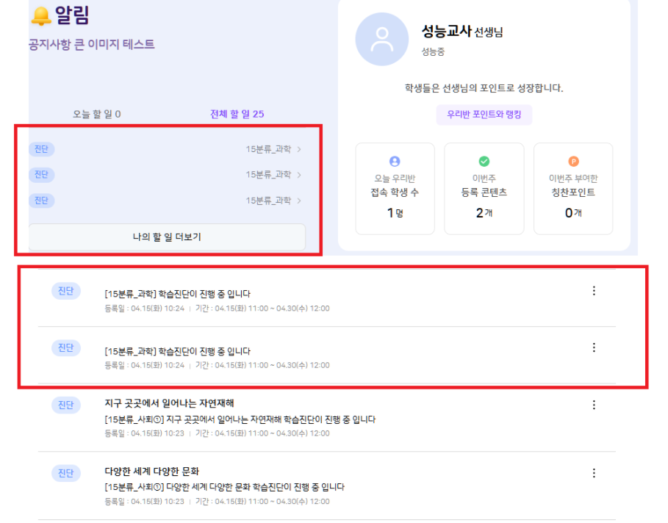Expand the second 15분류_과학 to-do chevron
This screenshot has height=523, width=668.
(299, 175)
